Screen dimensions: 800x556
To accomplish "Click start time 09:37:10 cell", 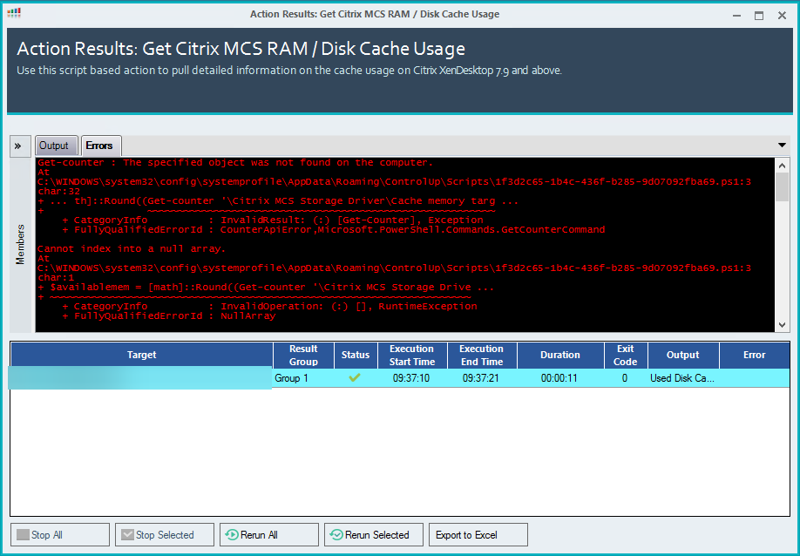I will (x=411, y=378).
